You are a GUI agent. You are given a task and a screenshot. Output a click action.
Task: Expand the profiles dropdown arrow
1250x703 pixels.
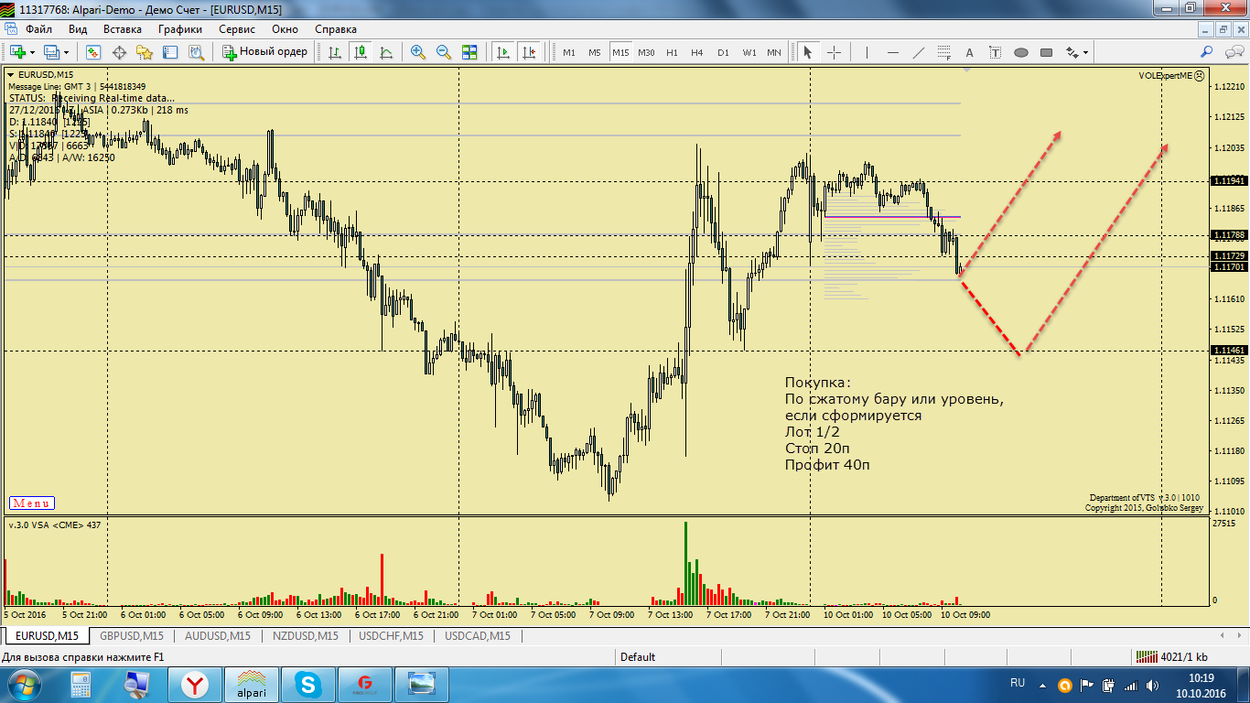pyautogui.click(x=66, y=52)
